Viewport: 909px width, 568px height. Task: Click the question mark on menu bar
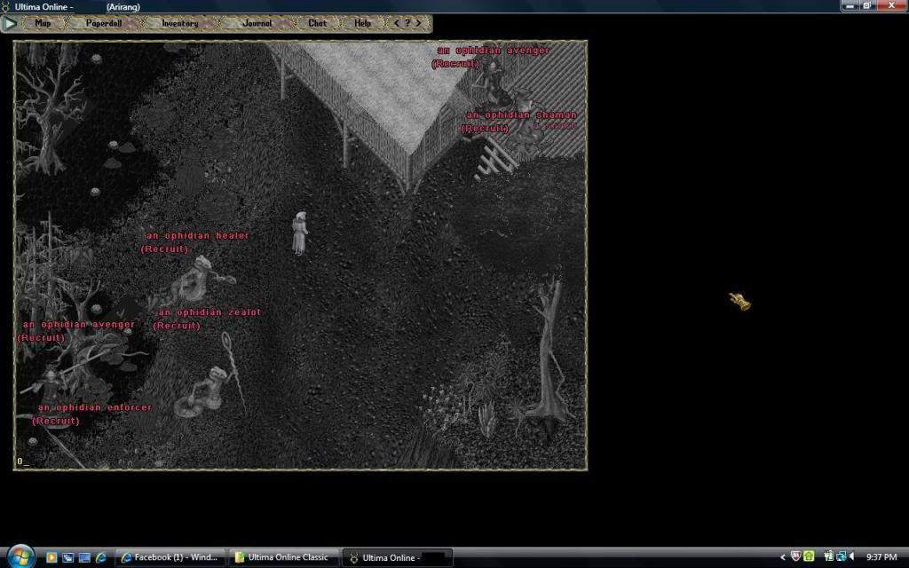(x=407, y=23)
